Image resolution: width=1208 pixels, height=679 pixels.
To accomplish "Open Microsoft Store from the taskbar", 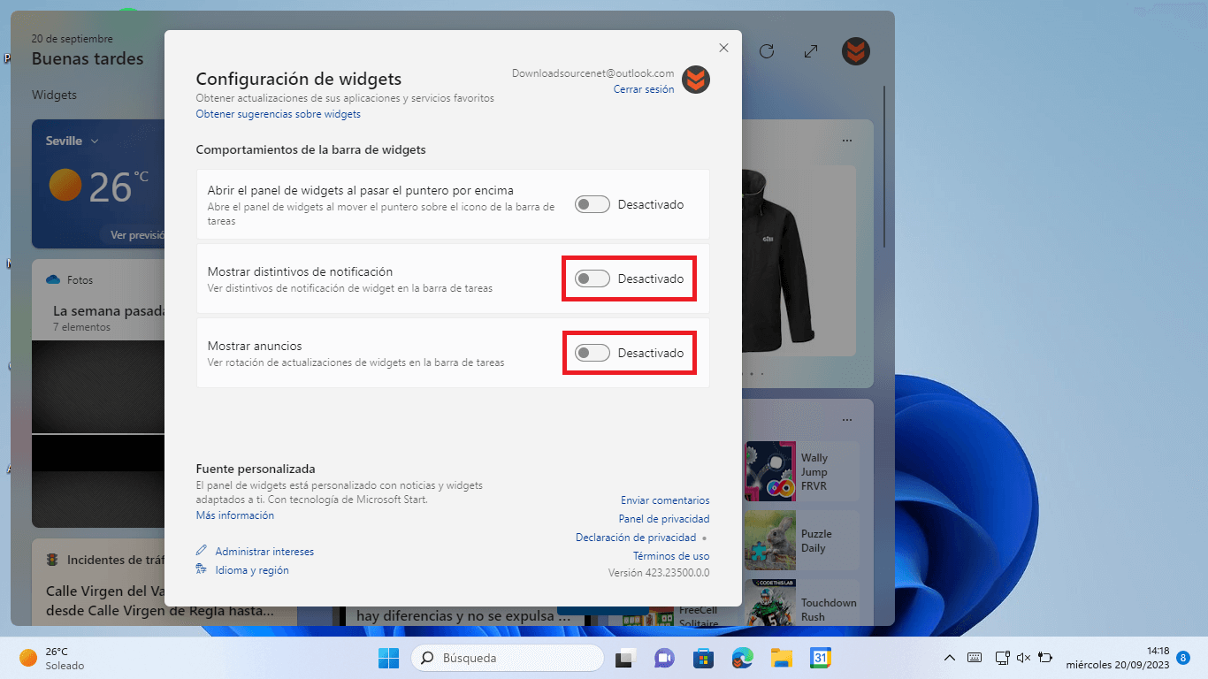I will click(x=703, y=658).
